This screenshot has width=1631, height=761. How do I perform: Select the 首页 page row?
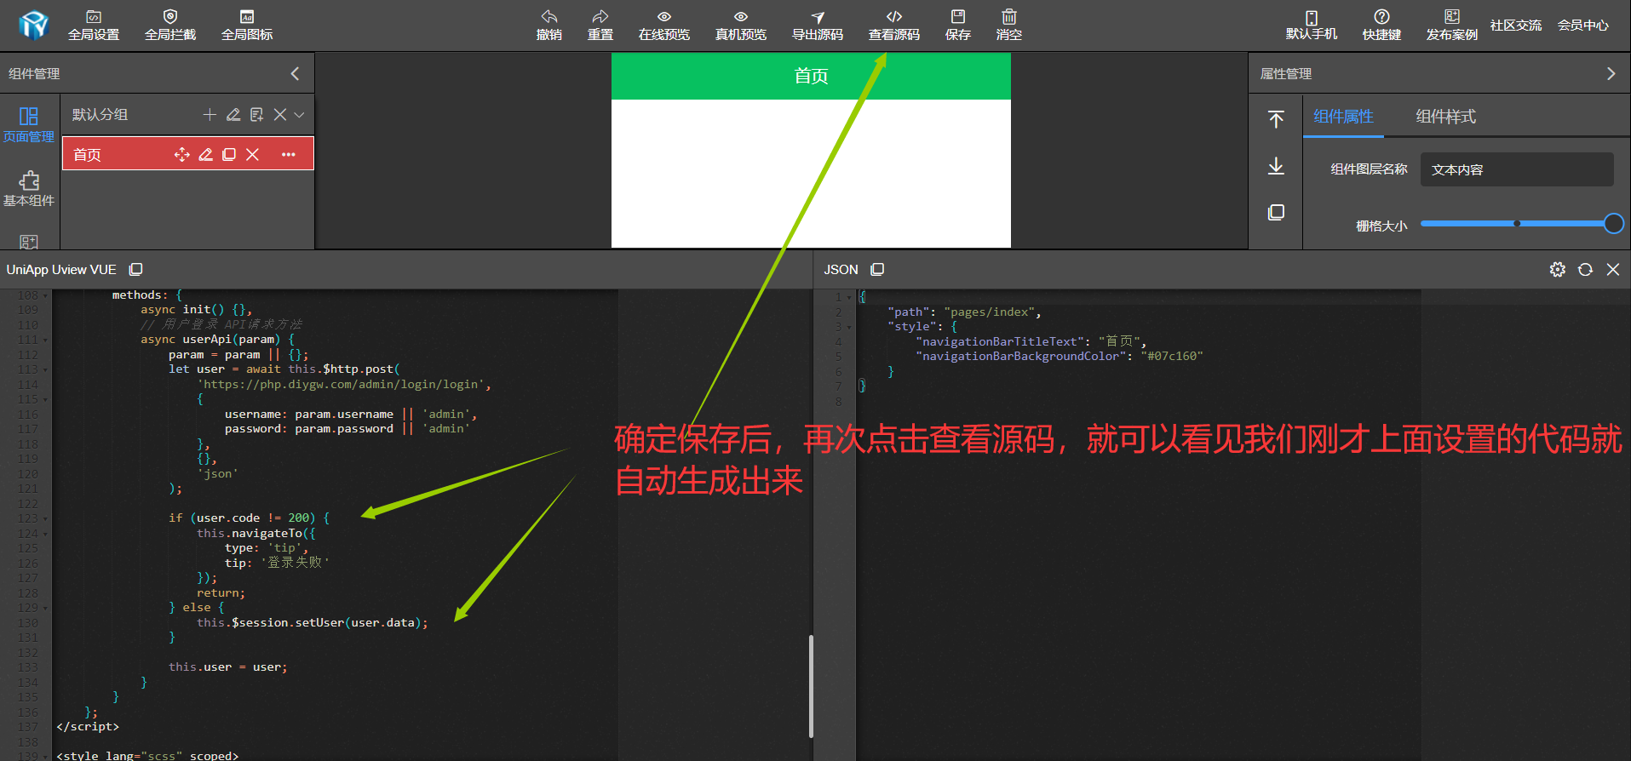(x=188, y=154)
